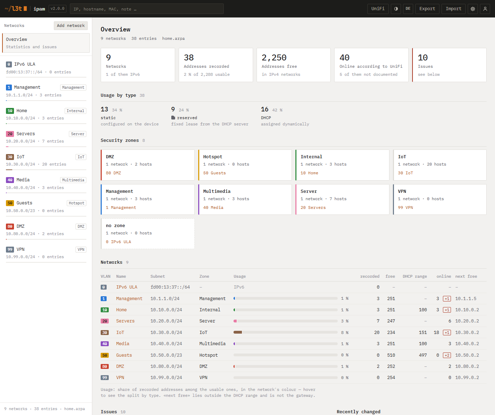
Task: Click VLAN 10 badge in Networks table
Action: 105,310
